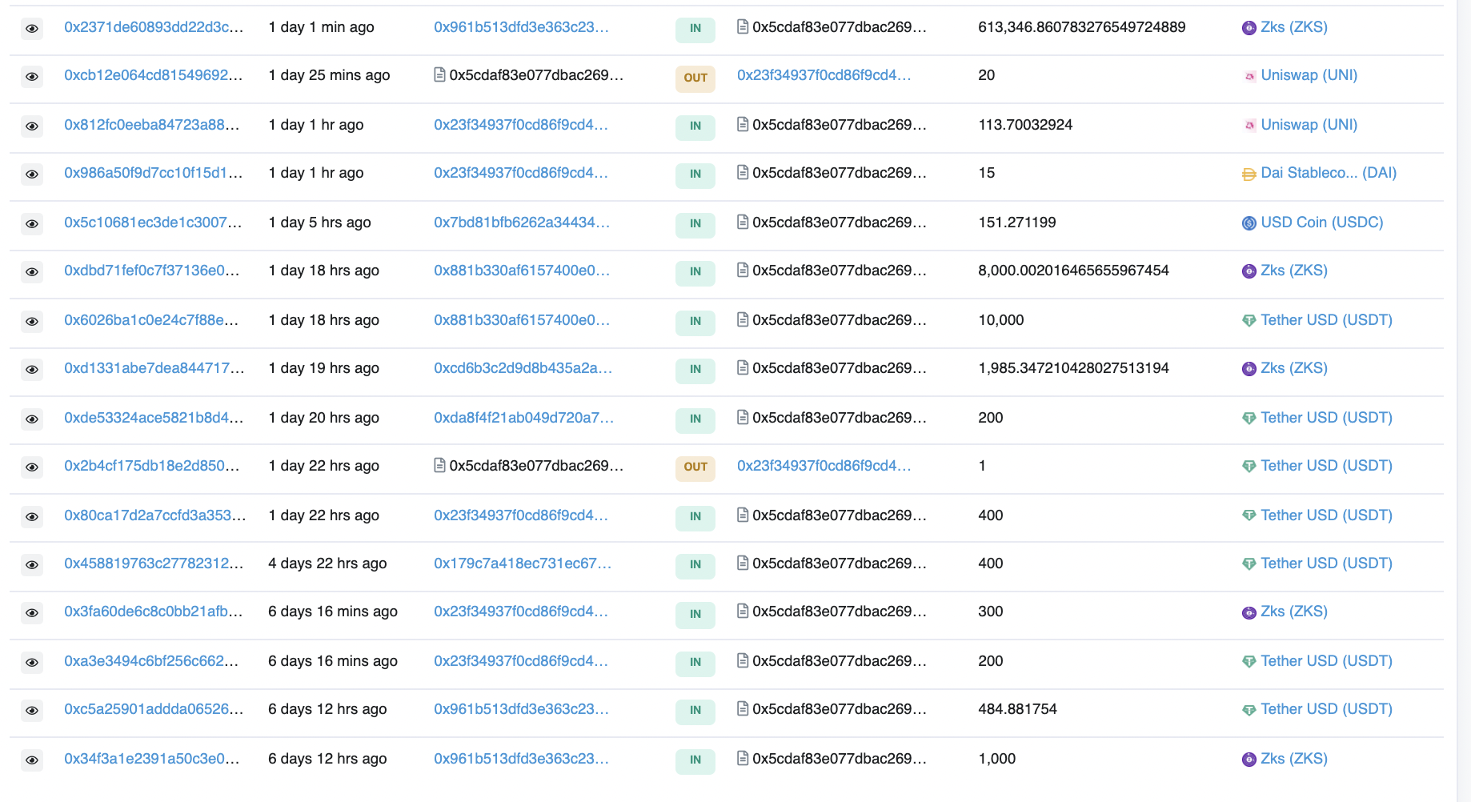The width and height of the screenshot is (1471, 802).
Task: Open Zks (ZKS) token for 613,346.86 amount
Action: point(1294,27)
